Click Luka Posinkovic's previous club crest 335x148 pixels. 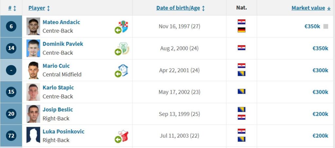point(123,136)
